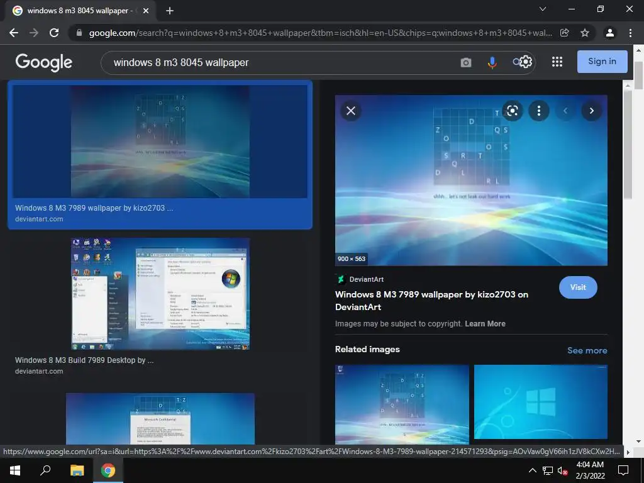Viewport: 644px width, 483px height.
Task: Click Chrome icon in taskbar
Action: tap(108, 470)
